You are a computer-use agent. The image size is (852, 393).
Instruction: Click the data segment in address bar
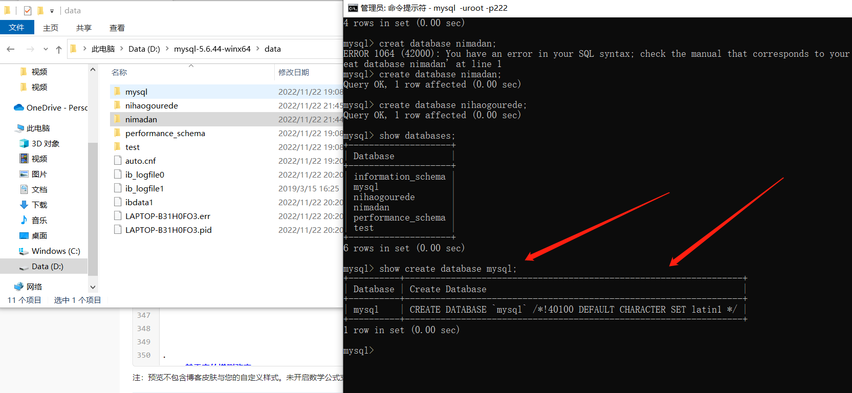pyautogui.click(x=273, y=49)
